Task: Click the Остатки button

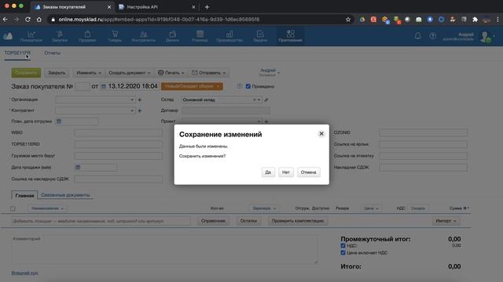Action: click(x=248, y=221)
